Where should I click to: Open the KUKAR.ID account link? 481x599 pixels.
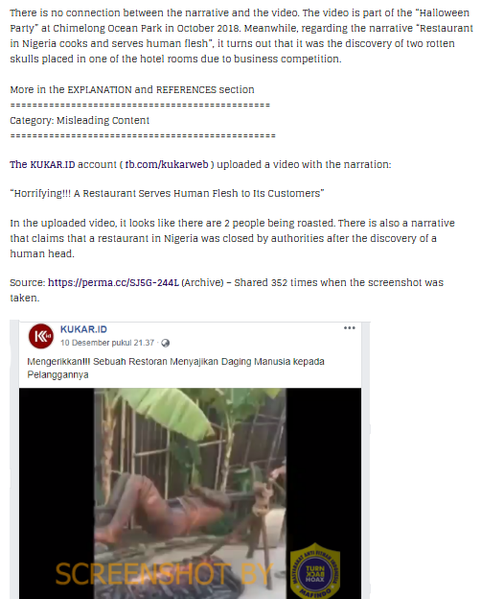click(42, 165)
